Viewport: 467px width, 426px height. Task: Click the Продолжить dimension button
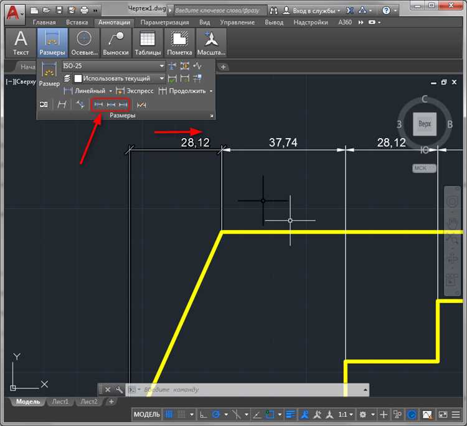(x=187, y=91)
